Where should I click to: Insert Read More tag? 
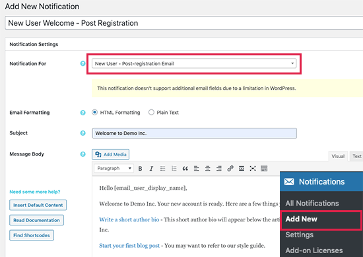(x=242, y=169)
